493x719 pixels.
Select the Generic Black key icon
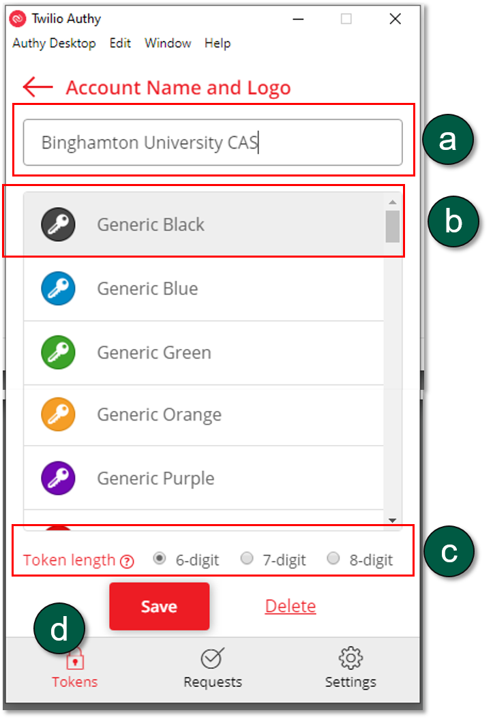coord(58,224)
